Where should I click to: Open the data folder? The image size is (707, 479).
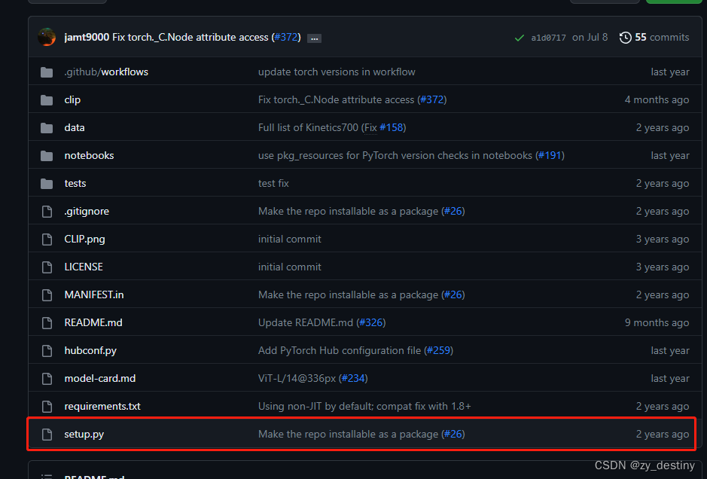pyautogui.click(x=75, y=127)
